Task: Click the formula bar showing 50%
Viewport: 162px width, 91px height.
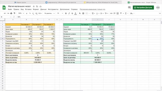Action: (x=89, y=17)
